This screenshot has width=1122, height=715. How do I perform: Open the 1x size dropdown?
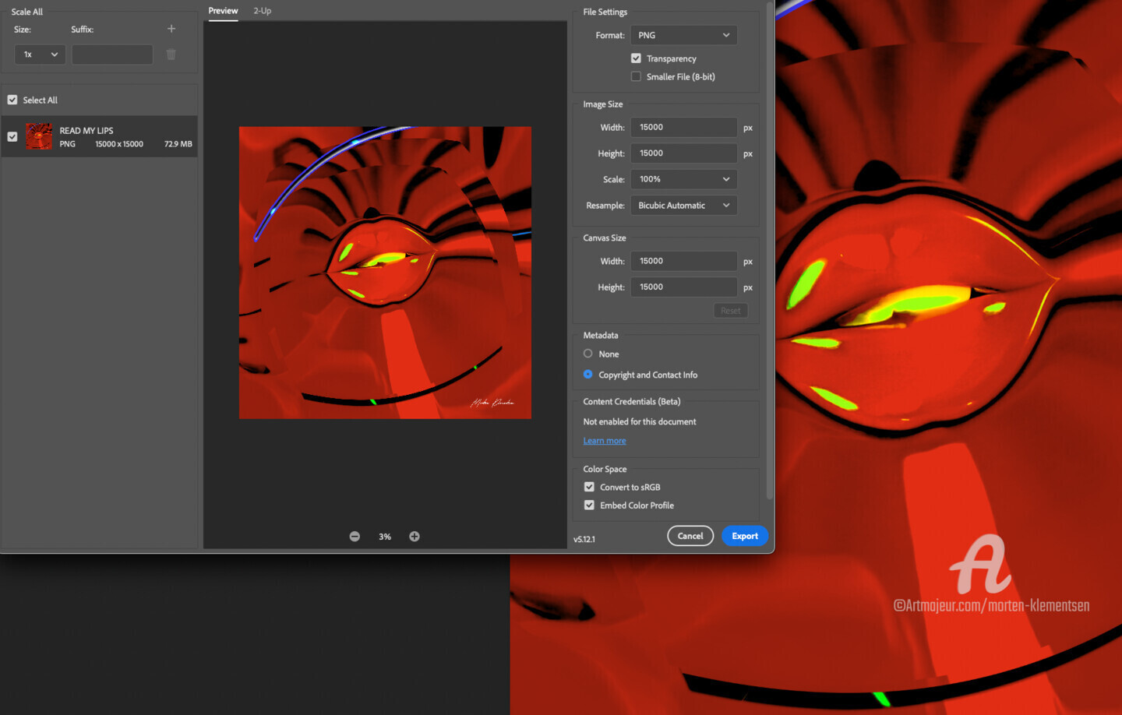39,55
